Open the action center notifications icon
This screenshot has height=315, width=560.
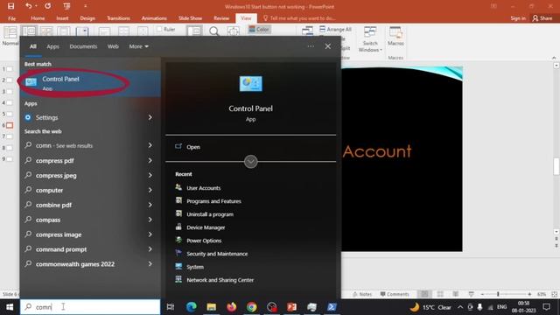click(546, 307)
